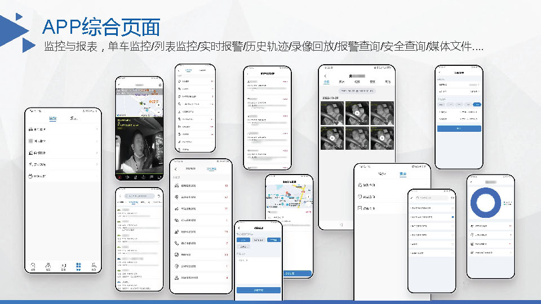Tick the first row's checkbox in the checkbox list phone

453,208
